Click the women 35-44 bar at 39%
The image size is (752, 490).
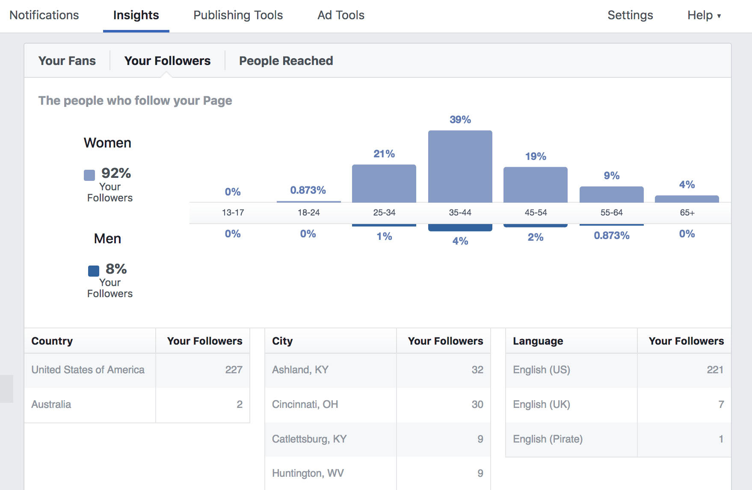[460, 167]
